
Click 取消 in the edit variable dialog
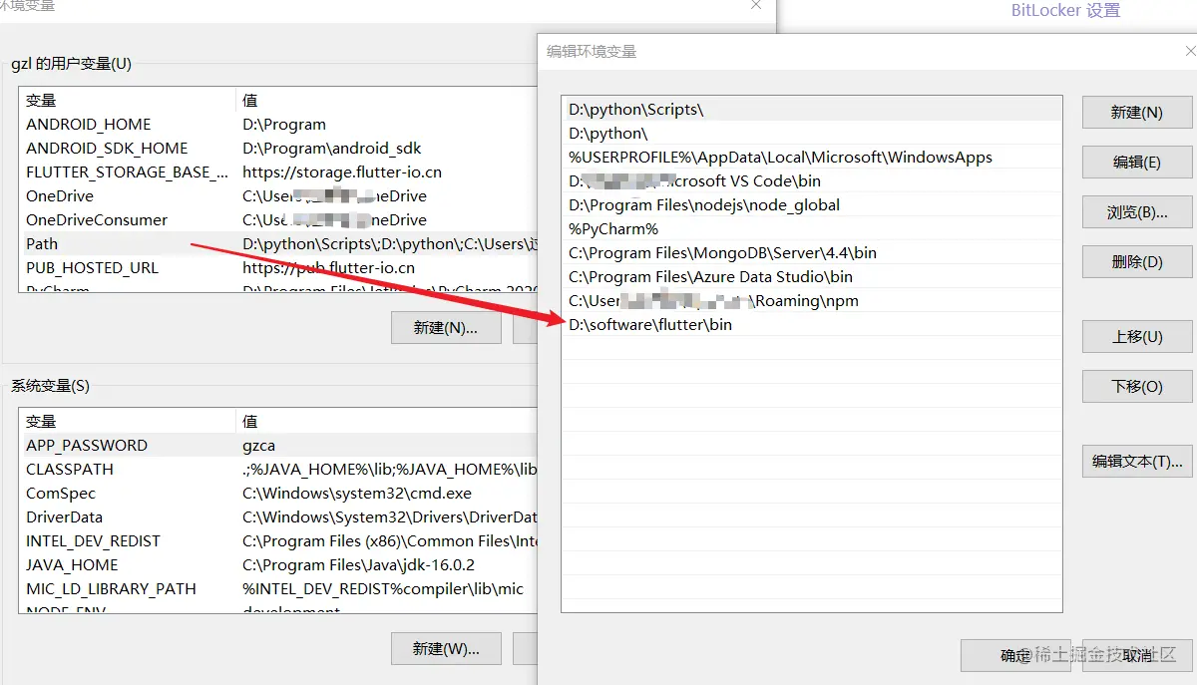click(x=1137, y=655)
